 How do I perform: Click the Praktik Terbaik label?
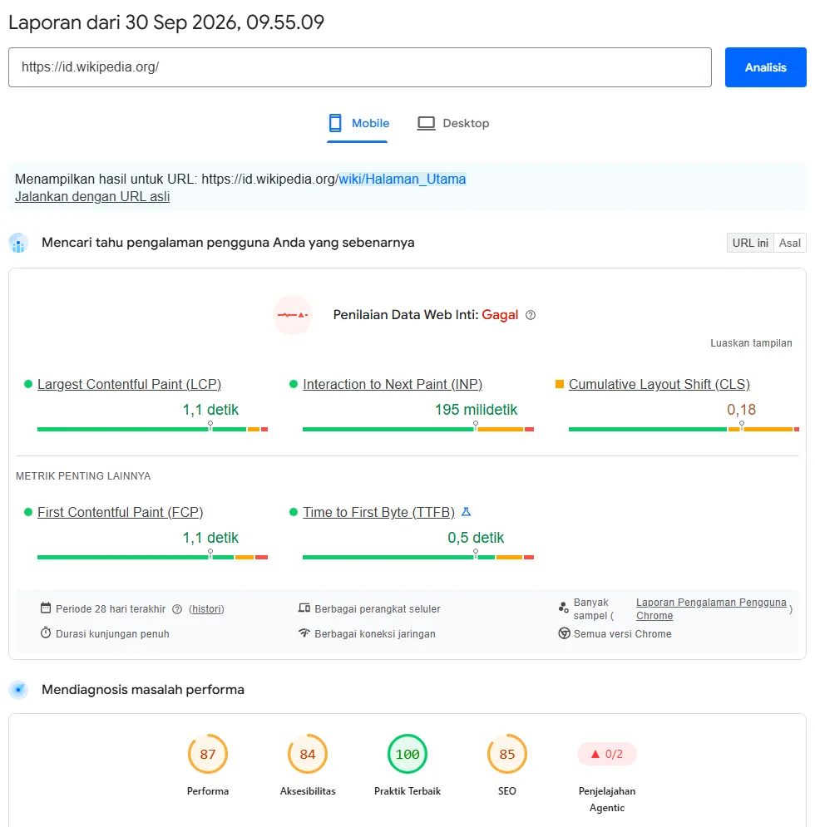pyautogui.click(x=407, y=791)
